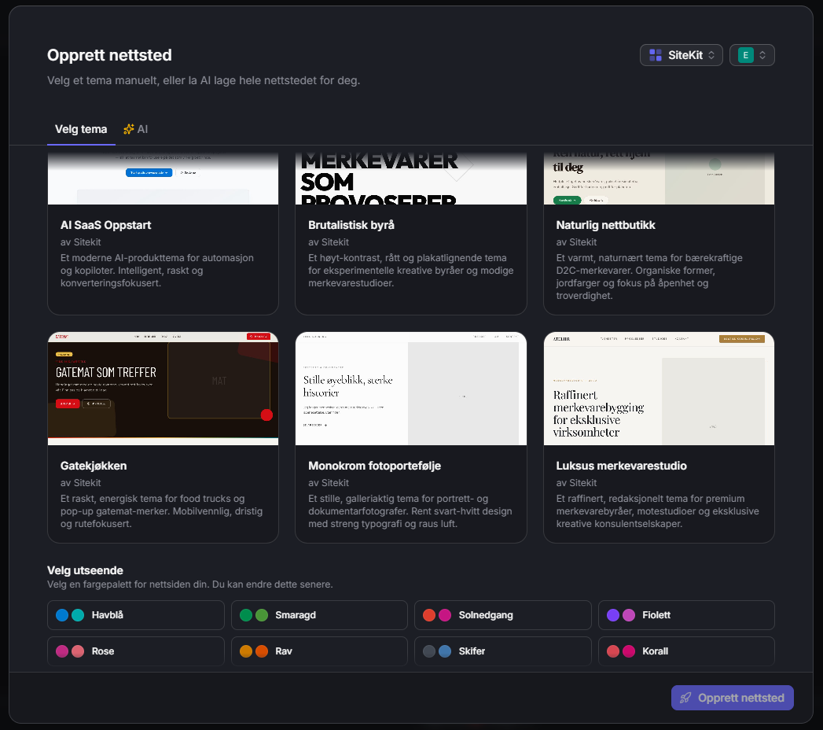Click the SiteKit logo icon
823x730 pixels.
pos(656,55)
